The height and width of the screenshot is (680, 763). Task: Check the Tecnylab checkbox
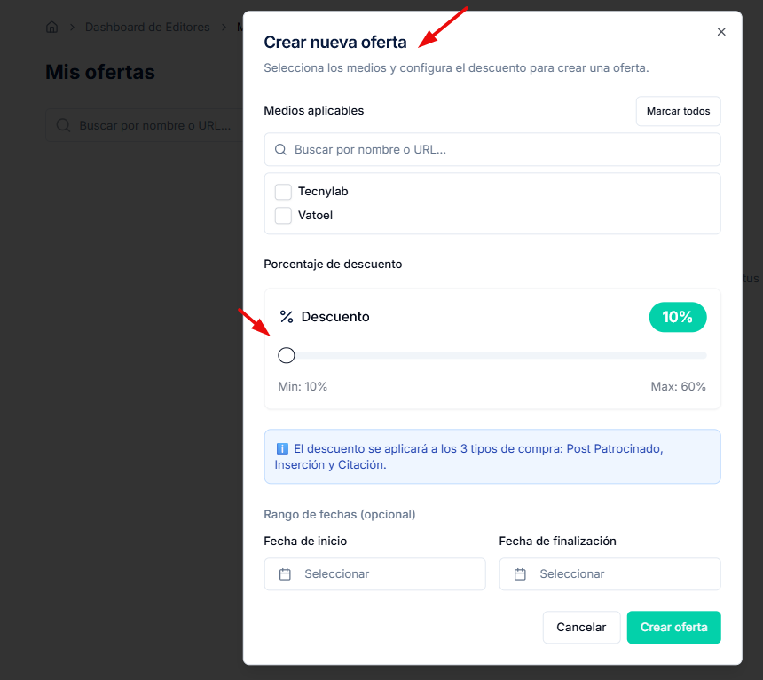click(x=283, y=192)
